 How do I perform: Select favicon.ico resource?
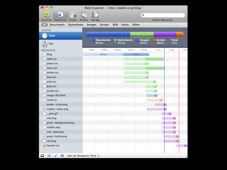[61, 145]
